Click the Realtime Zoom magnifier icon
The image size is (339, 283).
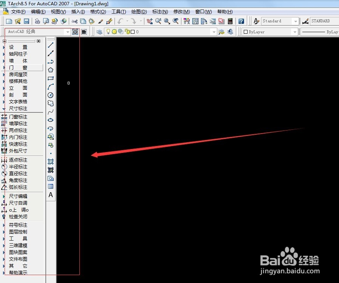coord(158,21)
